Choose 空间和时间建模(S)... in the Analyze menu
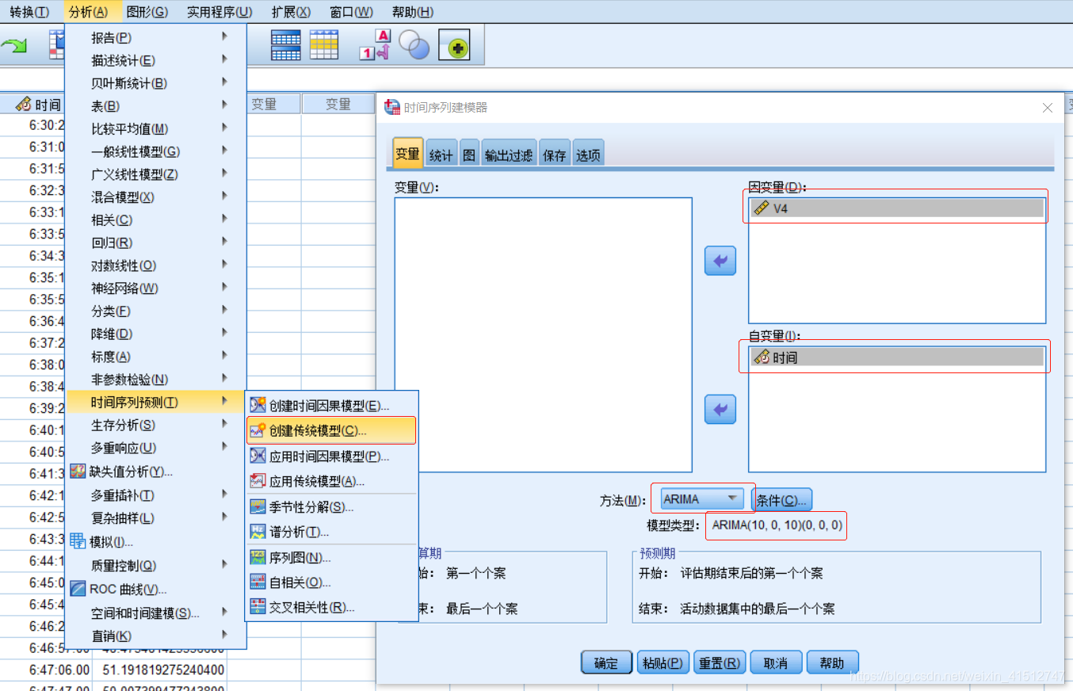This screenshot has height=691, width=1073. [x=156, y=613]
